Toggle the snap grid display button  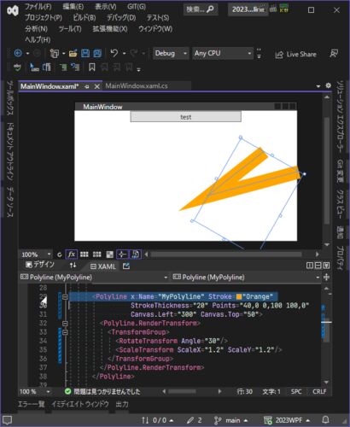[x=84, y=254]
